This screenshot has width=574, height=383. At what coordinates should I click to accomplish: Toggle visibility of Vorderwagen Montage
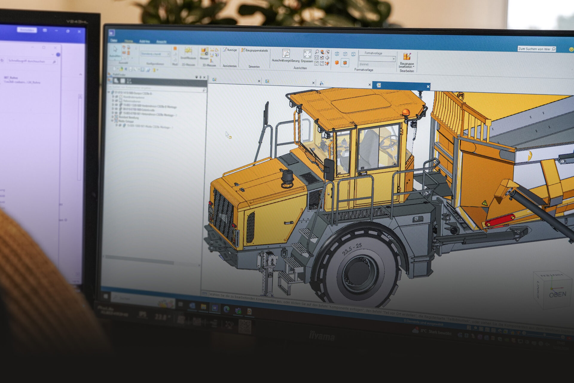coord(117,105)
